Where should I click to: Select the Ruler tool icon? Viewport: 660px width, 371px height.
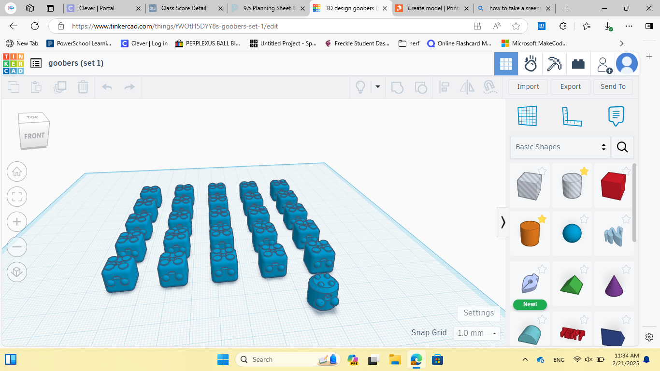[572, 116]
